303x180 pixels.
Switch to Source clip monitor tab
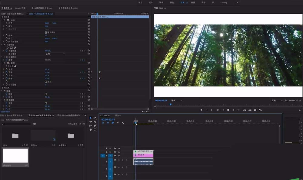click(x=42, y=8)
